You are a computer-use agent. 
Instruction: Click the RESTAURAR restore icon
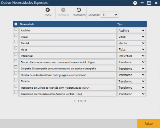(x=79, y=10)
